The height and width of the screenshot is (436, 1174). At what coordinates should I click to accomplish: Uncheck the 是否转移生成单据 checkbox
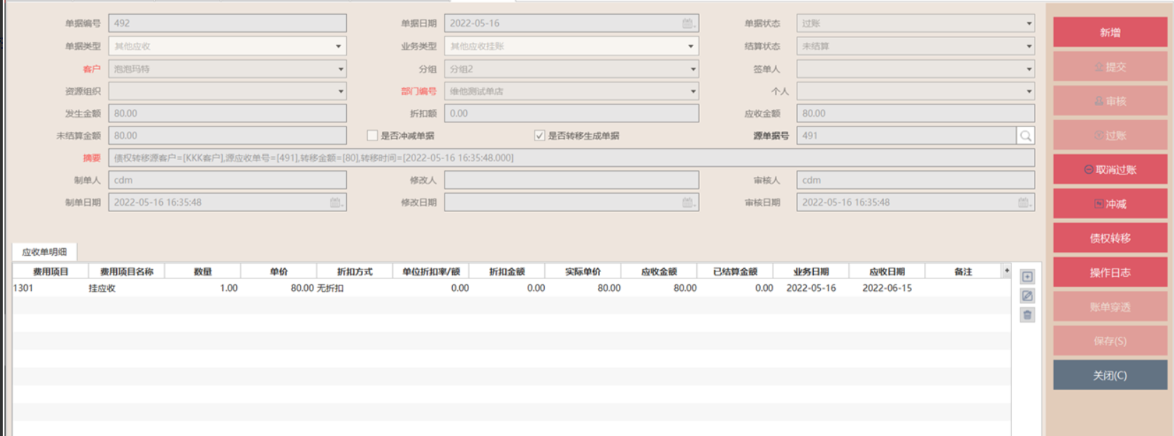tap(540, 136)
